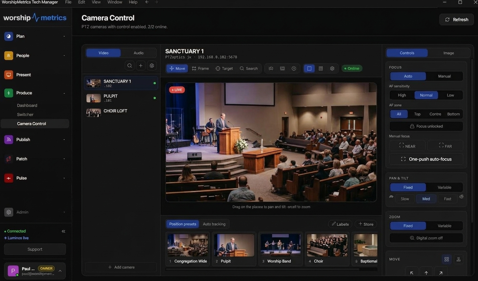478x281 pixels.
Task: Set AF sensitivity to High
Action: [402, 95]
